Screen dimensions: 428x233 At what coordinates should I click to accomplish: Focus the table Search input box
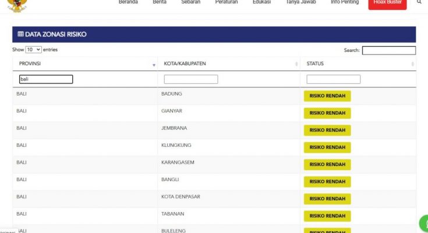(388, 51)
